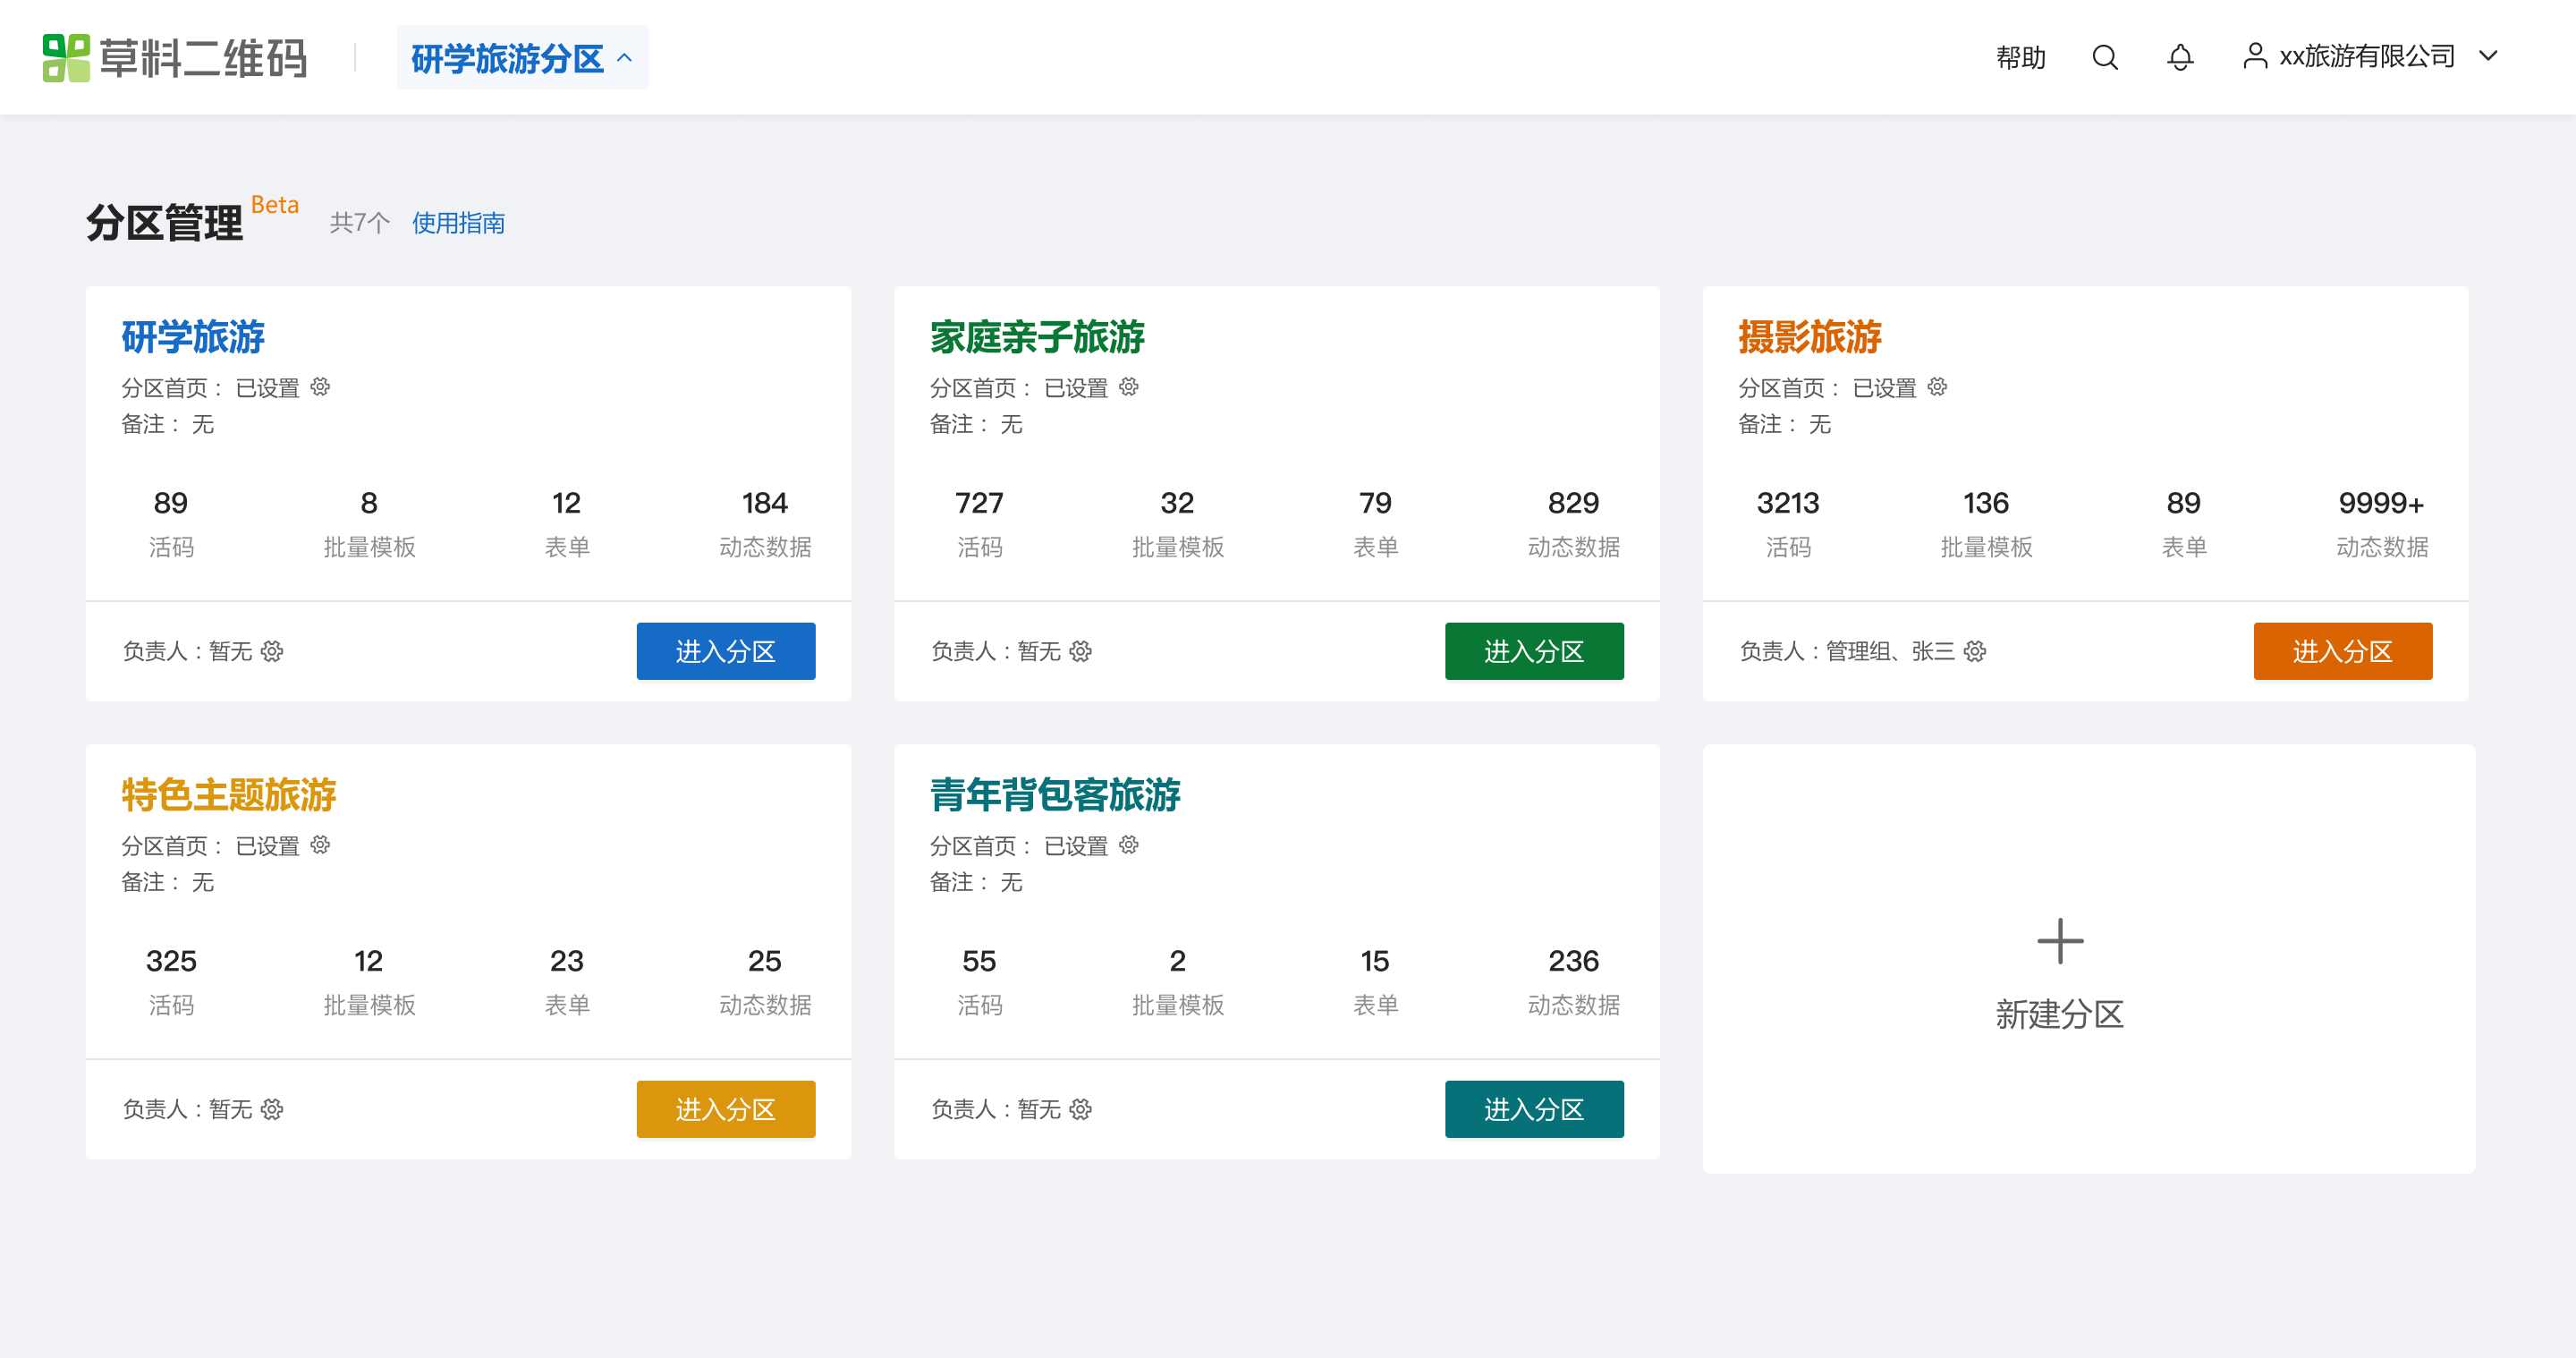2576x1358 pixels.
Task: Expand the 研学旅游分区 switcher dropdown
Action: pos(522,58)
